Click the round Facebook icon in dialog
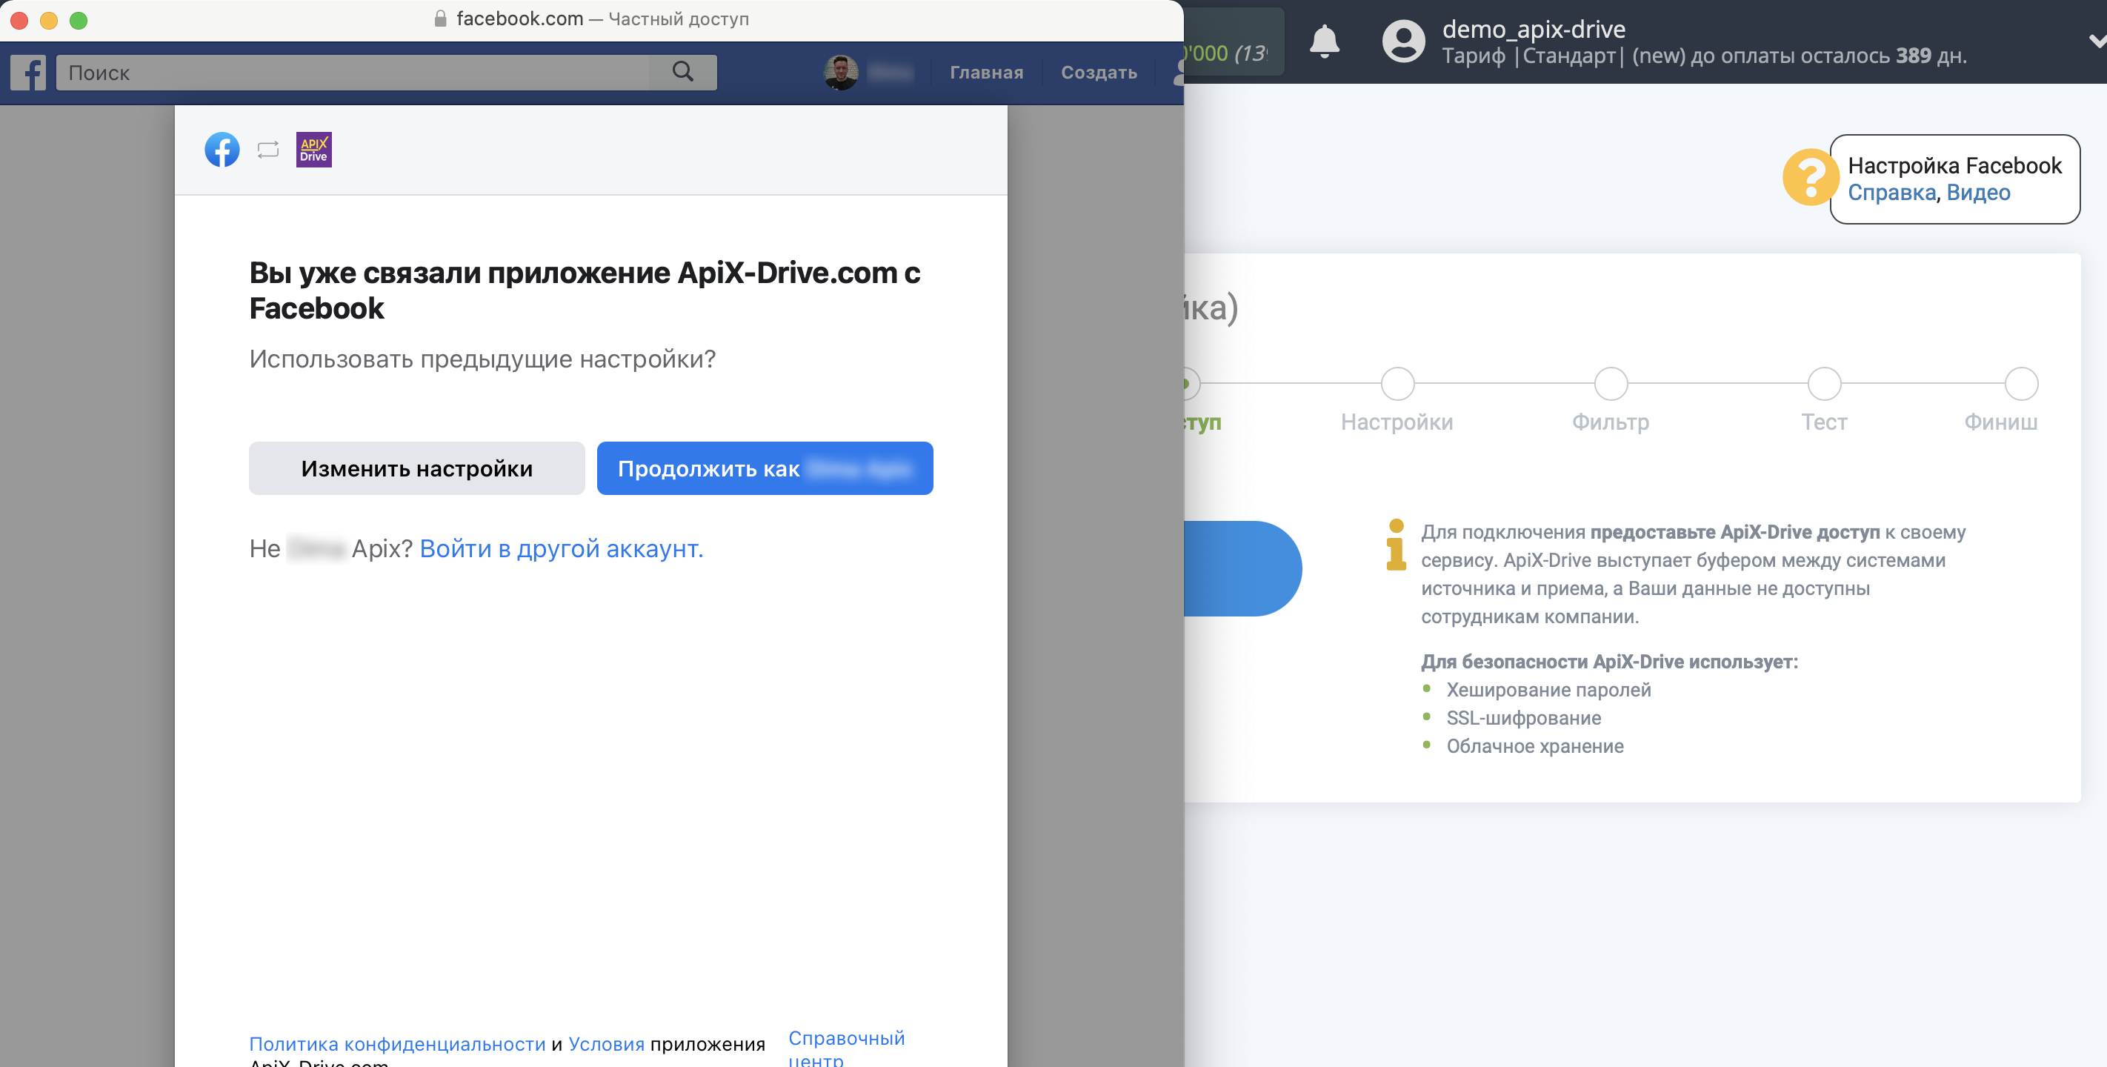 (x=222, y=150)
